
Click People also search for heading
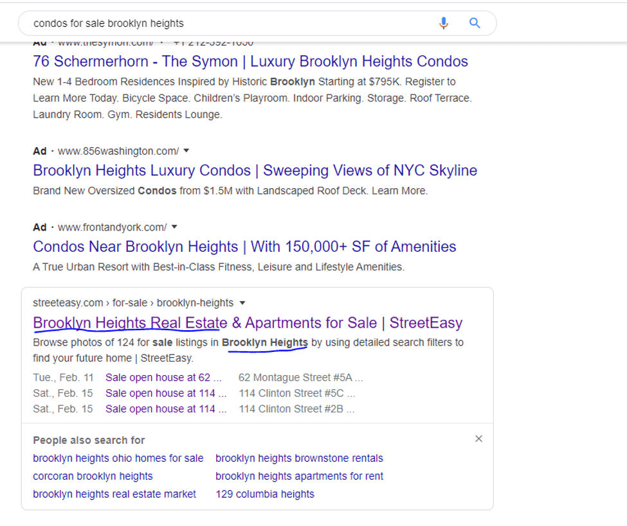tap(89, 440)
